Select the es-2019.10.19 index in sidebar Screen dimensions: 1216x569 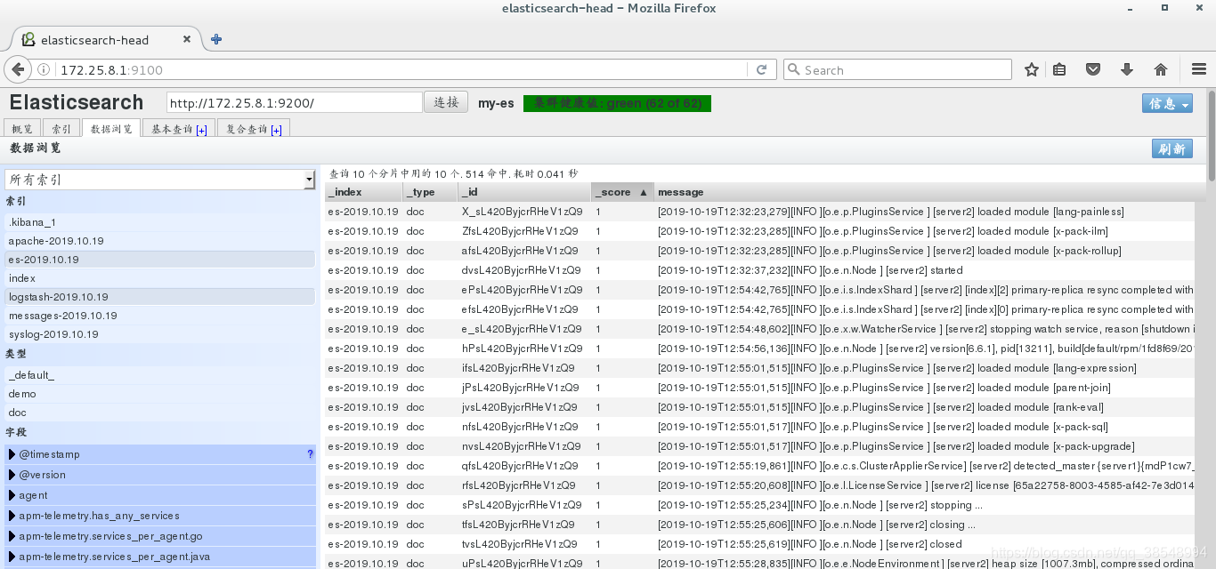[160, 260]
